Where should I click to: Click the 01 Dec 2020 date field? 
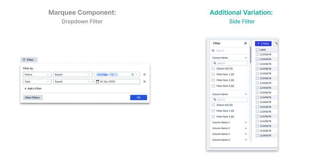coord(117,82)
